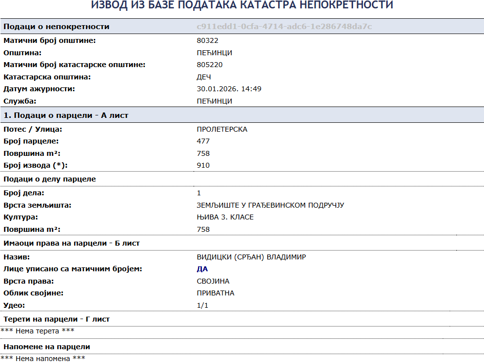Click the ownership form value ПРИВАТНА
Viewport: 484px width, 364px height.
point(215,293)
